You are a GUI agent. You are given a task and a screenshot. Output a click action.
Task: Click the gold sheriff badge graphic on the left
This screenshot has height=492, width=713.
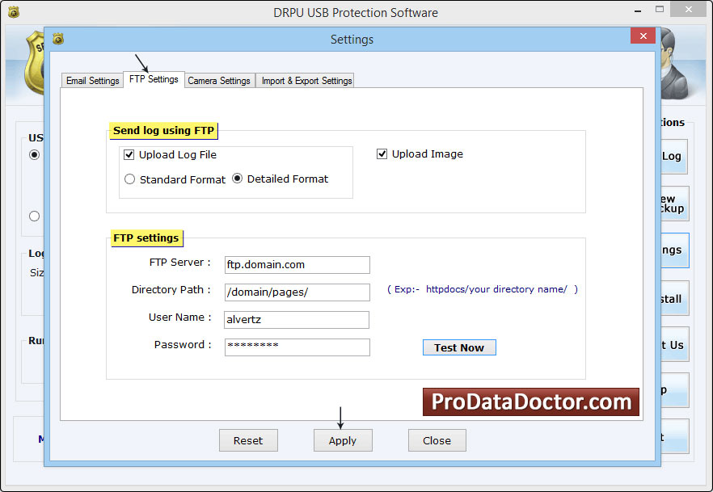coord(36,65)
